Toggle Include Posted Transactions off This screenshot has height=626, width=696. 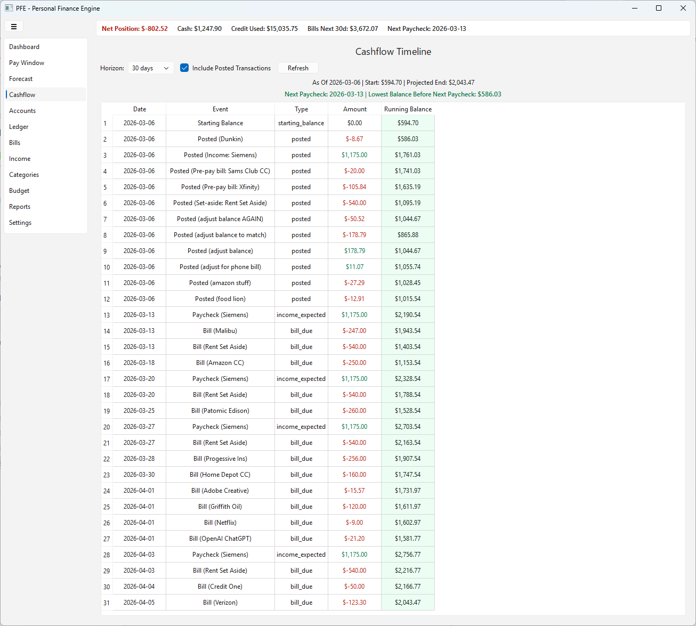(x=184, y=68)
